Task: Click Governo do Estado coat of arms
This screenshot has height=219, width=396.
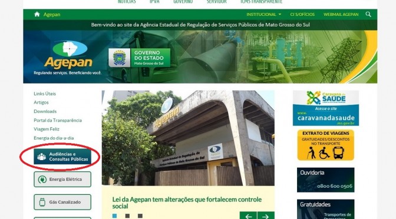Action: click(120, 58)
